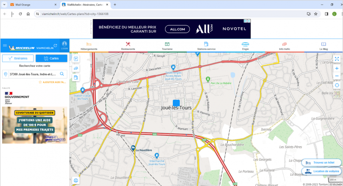Open the Restaurants category
Image resolution: width=343 pixels, height=186 pixels.
click(x=128, y=46)
